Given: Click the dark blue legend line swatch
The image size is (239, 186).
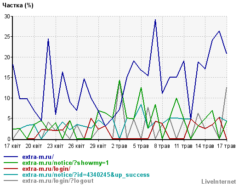Looking at the screenshot, I should 11,157.
